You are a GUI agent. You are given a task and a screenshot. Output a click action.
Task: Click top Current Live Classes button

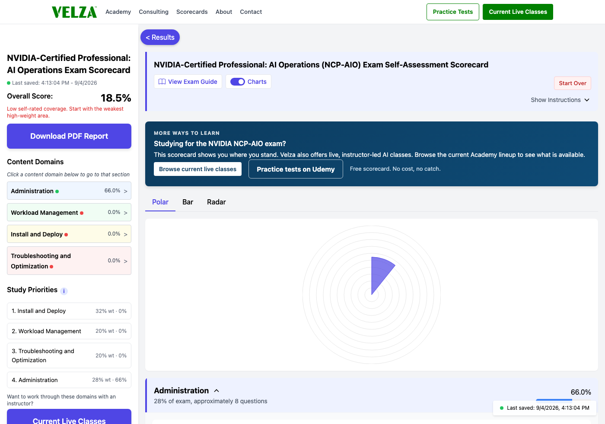click(518, 12)
